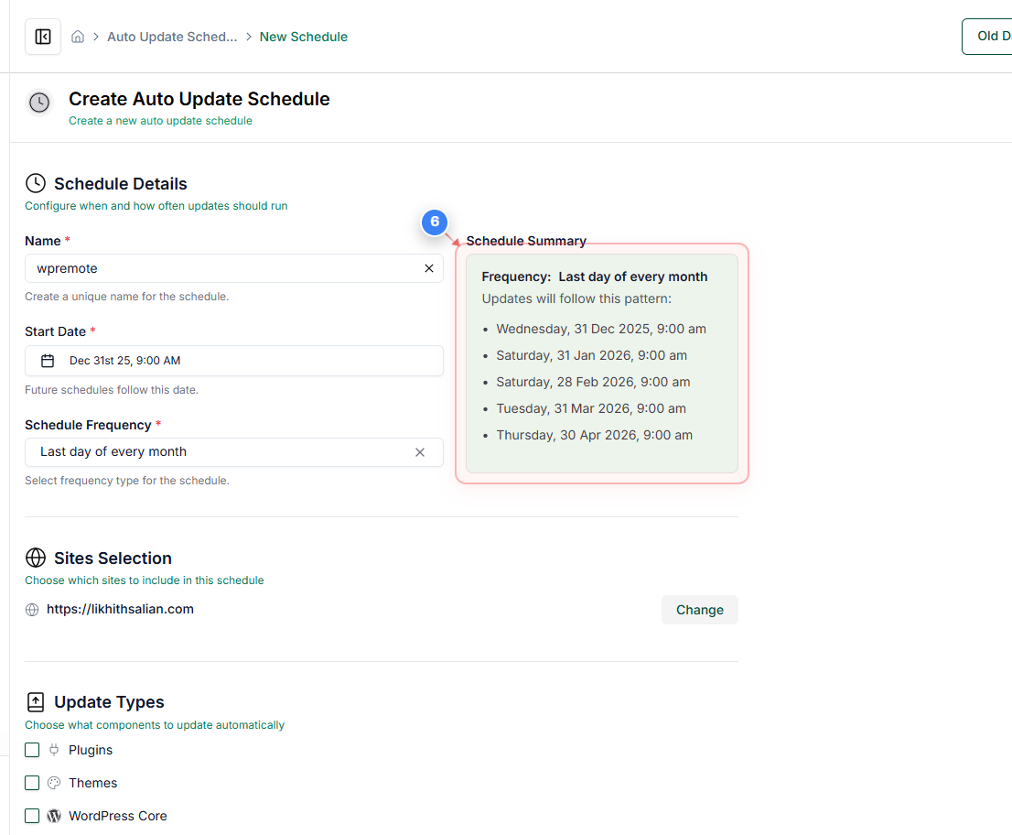
Task: Click Schedule Summary heading
Action: 526,241
